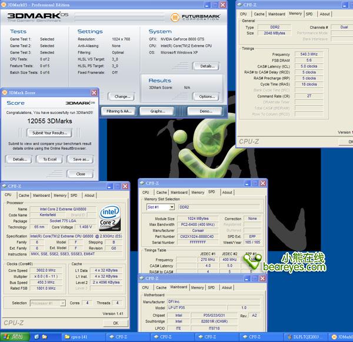Switch to the Cache tab in CPU window

(24, 195)
